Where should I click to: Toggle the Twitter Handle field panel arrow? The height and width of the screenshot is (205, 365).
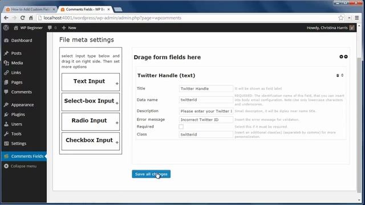tap(342, 75)
